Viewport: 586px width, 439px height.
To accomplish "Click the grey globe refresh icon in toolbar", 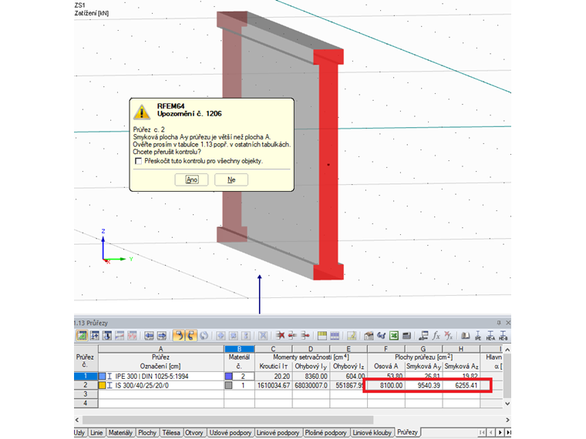I will (204, 336).
